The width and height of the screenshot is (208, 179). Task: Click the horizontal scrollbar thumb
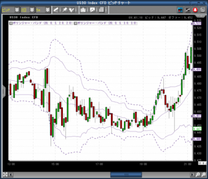coord(126,175)
